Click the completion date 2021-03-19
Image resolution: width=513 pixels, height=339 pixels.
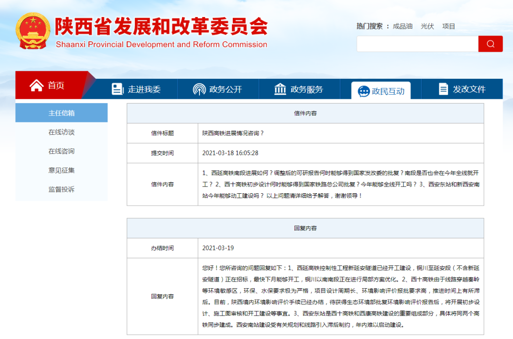click(218, 248)
